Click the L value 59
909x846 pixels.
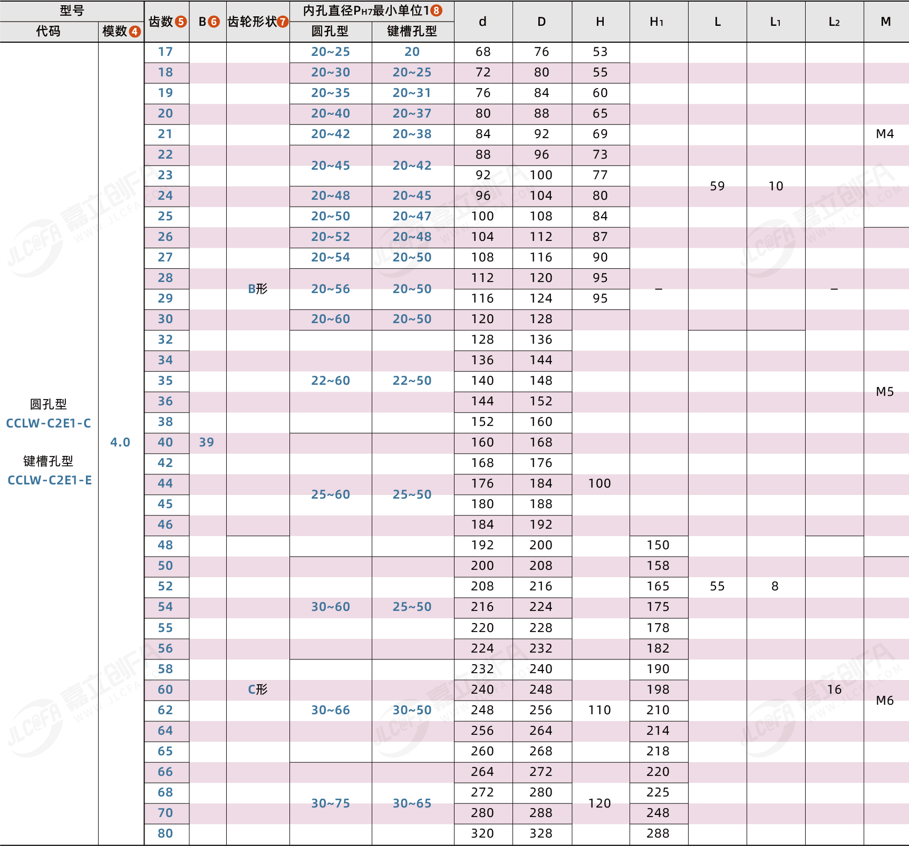718,186
